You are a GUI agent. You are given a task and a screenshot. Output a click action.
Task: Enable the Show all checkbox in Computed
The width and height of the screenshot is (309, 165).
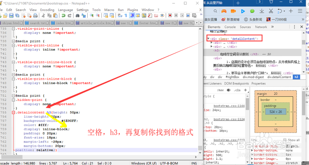point(285,140)
